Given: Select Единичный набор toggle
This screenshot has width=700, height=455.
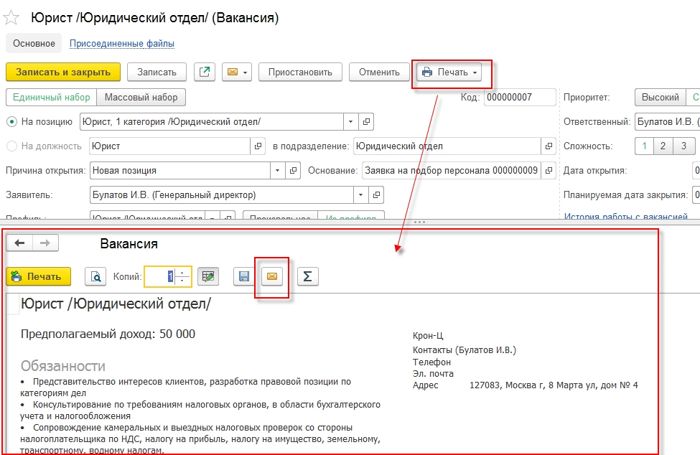Looking at the screenshot, I should pos(52,98).
